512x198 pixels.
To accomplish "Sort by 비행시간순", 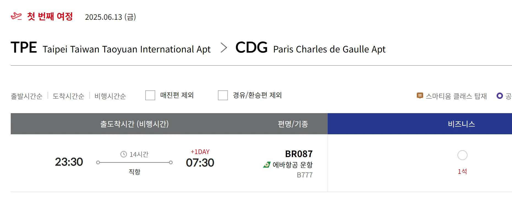I will coord(110,96).
